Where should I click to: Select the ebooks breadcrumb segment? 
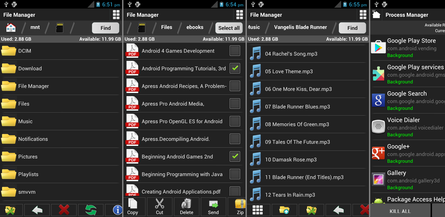pos(195,27)
